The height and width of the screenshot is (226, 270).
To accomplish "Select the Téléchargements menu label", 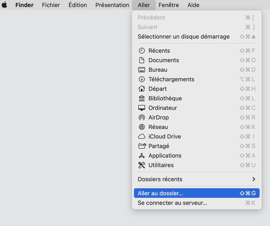I will [171, 79].
